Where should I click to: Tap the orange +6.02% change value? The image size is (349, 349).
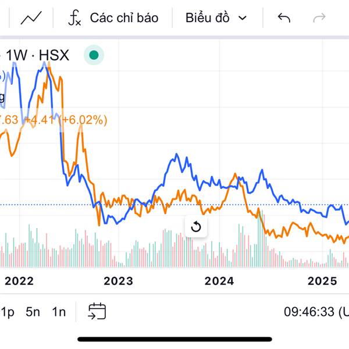coord(85,120)
